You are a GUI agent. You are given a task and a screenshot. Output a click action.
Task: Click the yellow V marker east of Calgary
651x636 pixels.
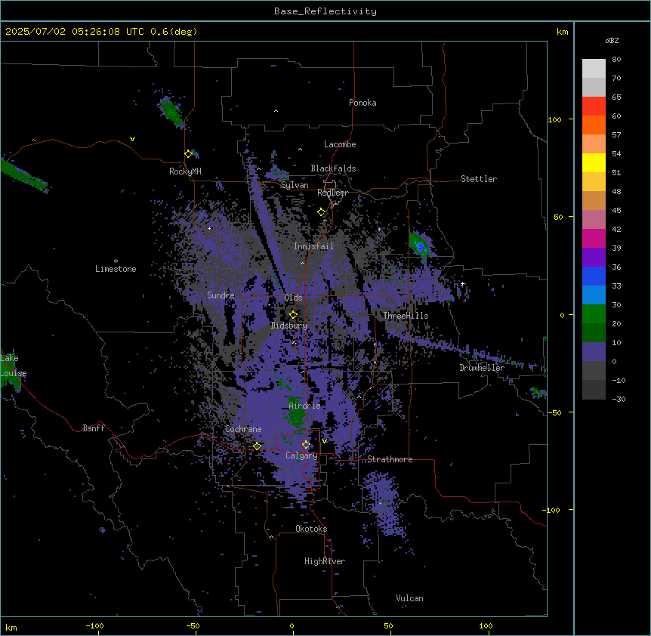coord(324,441)
